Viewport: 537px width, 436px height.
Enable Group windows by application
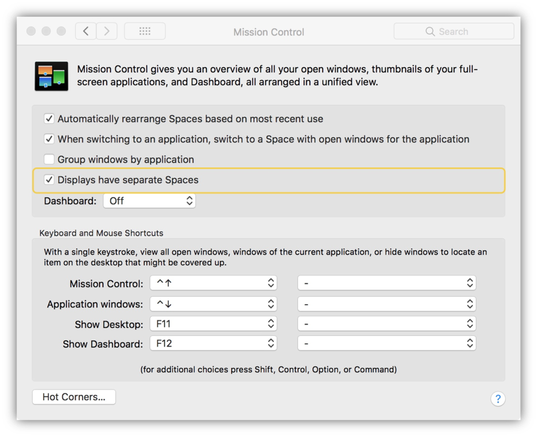tap(49, 160)
